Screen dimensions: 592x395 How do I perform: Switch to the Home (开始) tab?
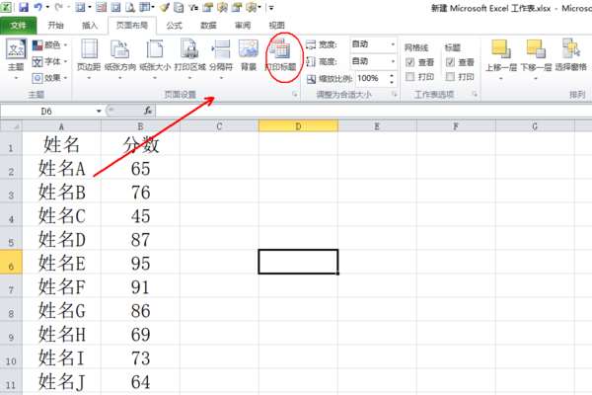click(x=55, y=26)
